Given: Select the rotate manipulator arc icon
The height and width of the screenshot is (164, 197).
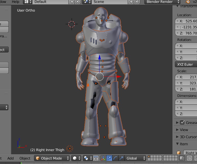Looking at the screenshot, I should [115, 158].
